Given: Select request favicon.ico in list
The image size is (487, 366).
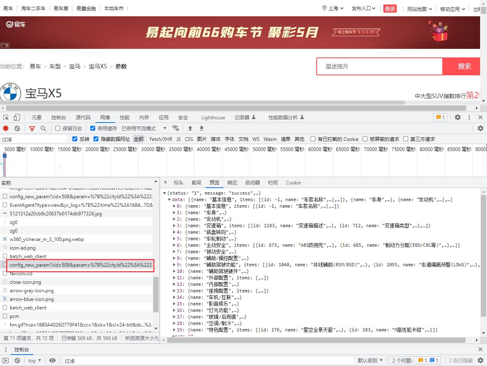Looking at the screenshot, I should [77, 274].
